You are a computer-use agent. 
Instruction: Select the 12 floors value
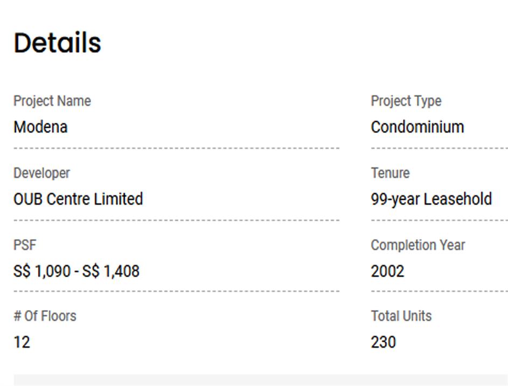[22, 342]
